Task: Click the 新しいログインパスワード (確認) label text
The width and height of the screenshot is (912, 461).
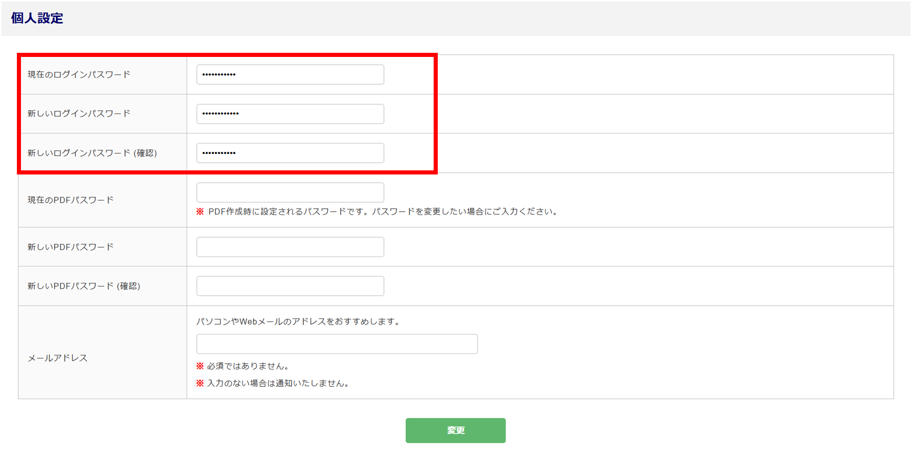Action: click(92, 153)
